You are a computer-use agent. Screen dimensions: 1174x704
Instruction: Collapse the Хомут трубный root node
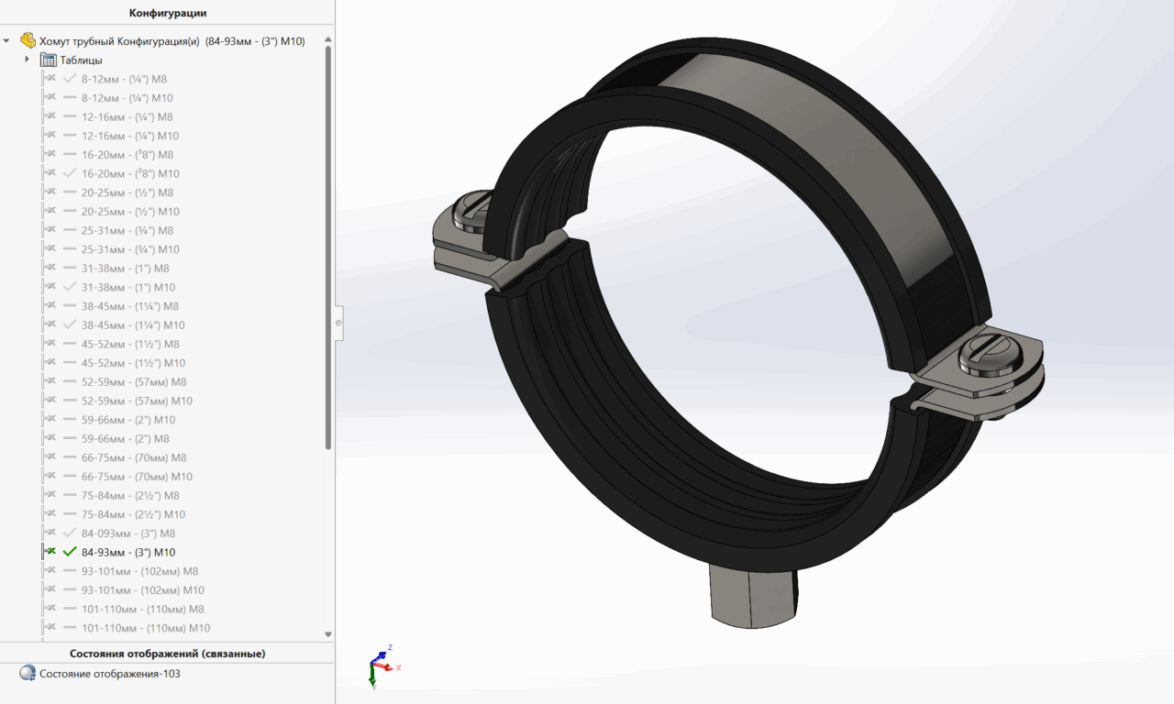tap(7, 41)
